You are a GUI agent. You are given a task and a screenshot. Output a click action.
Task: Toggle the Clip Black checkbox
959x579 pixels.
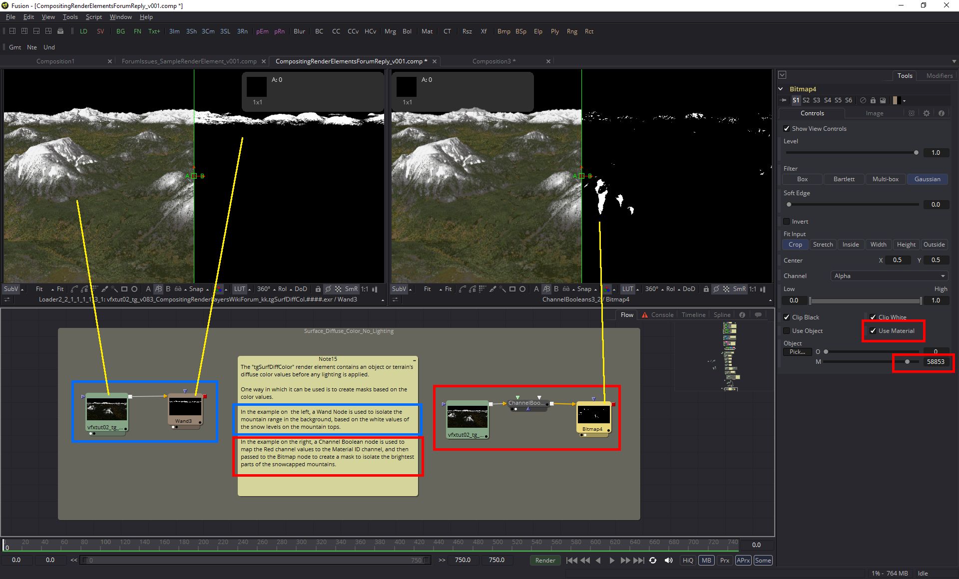click(x=787, y=317)
